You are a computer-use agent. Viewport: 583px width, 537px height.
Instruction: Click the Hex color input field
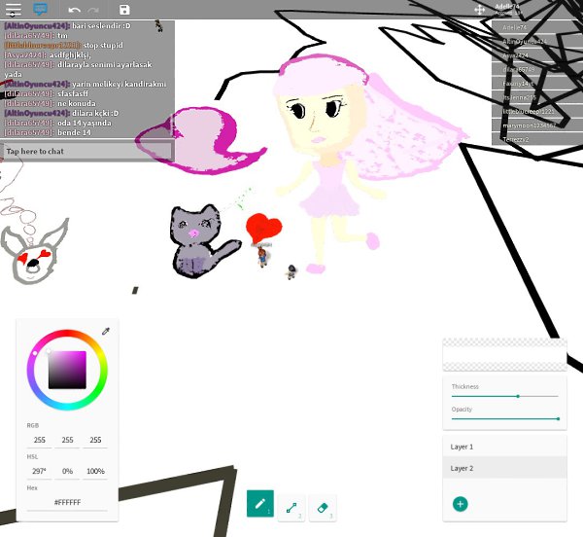tap(67, 502)
